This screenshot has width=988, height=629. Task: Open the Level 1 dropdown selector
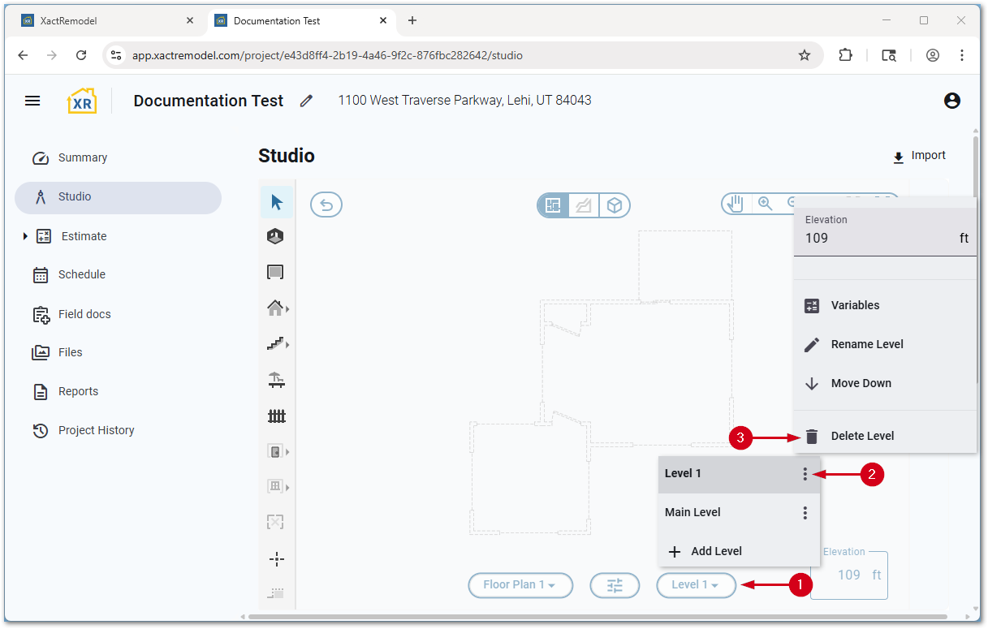pos(696,584)
